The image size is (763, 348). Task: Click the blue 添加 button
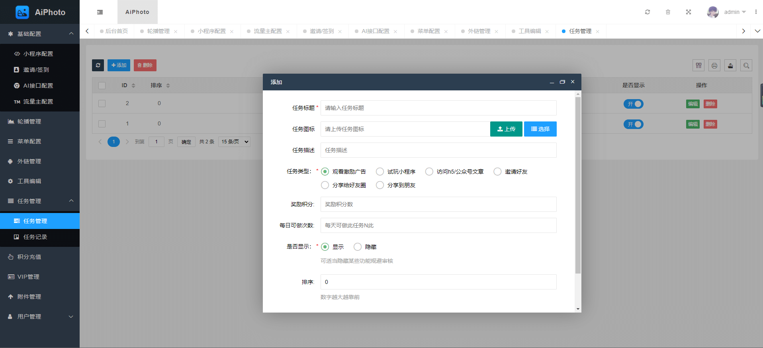[119, 65]
